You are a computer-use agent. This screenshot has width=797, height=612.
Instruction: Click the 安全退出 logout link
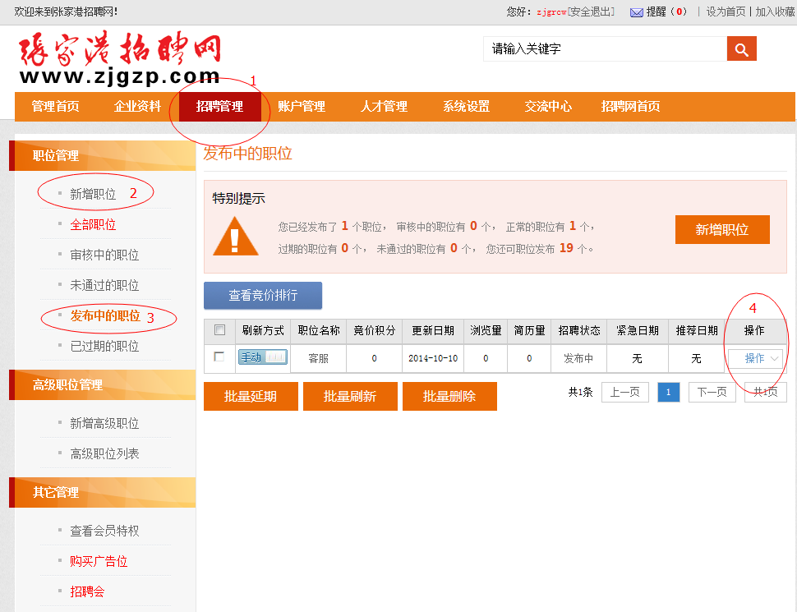[x=591, y=12]
